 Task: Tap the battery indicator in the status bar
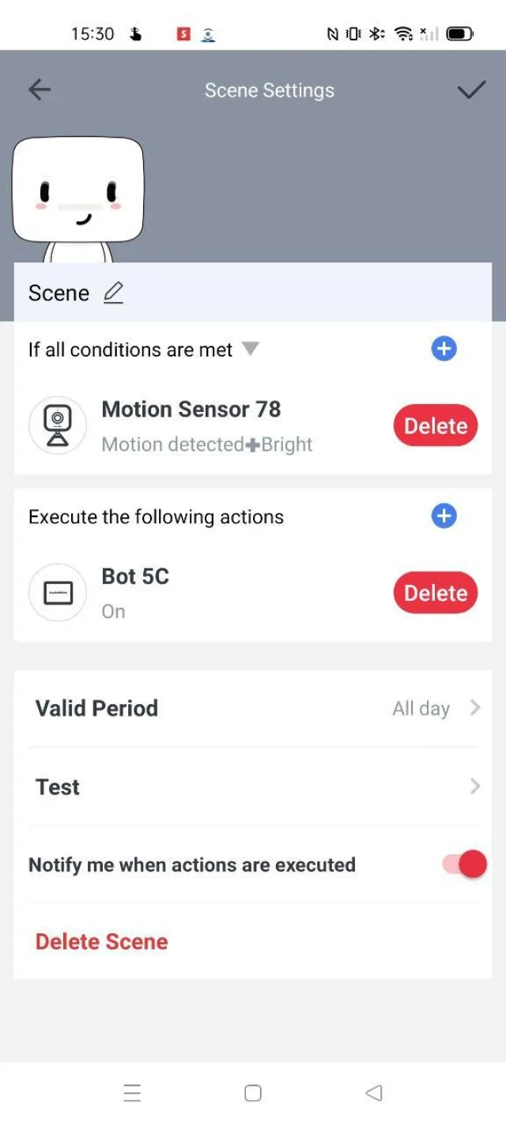tap(457, 33)
